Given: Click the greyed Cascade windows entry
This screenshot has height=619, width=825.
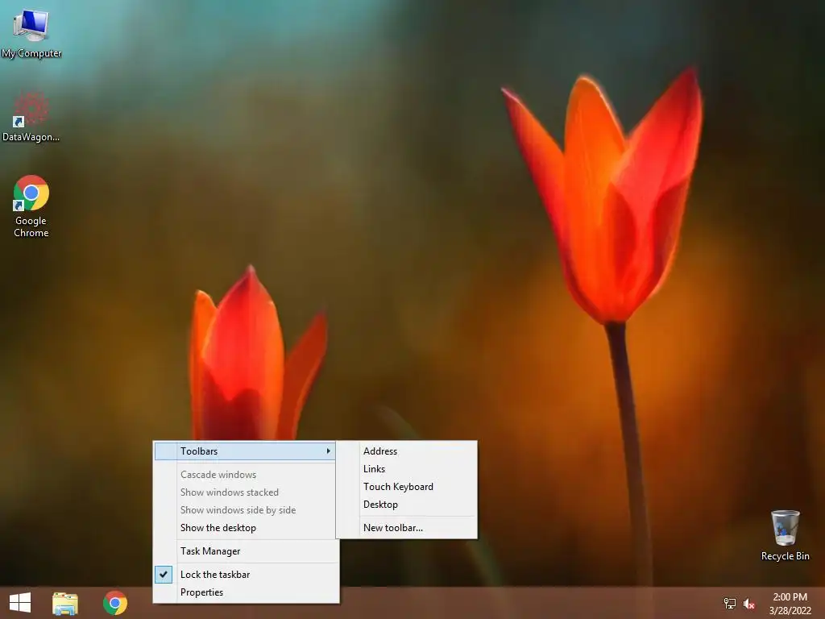Looking at the screenshot, I should (245, 474).
